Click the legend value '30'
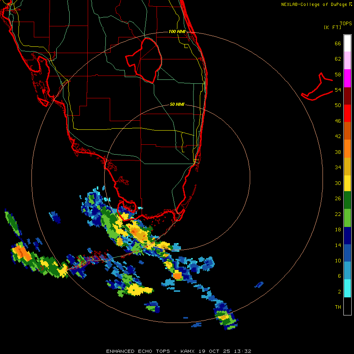Screen dimensions: 354x354 coord(338,183)
